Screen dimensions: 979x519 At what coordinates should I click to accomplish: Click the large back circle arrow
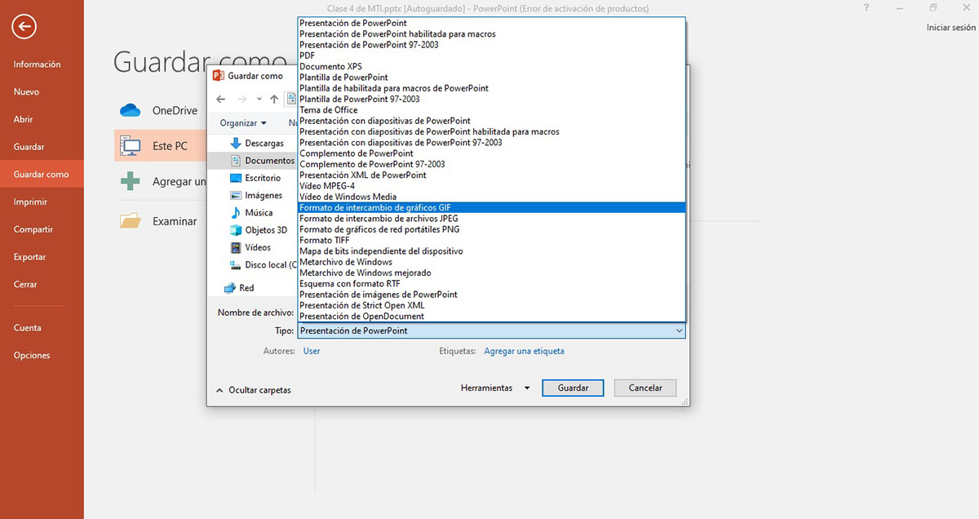pos(23,26)
